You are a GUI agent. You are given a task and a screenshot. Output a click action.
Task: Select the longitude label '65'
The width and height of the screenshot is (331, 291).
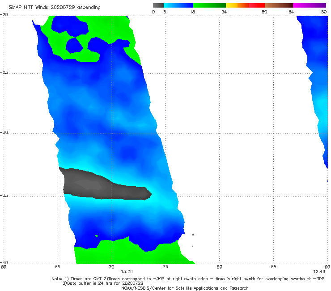tap(58, 267)
